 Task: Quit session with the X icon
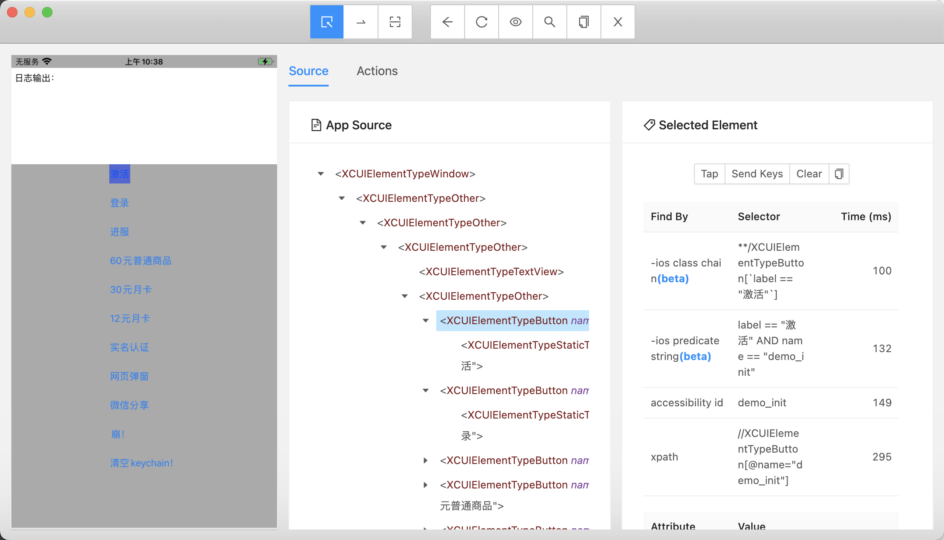[618, 22]
